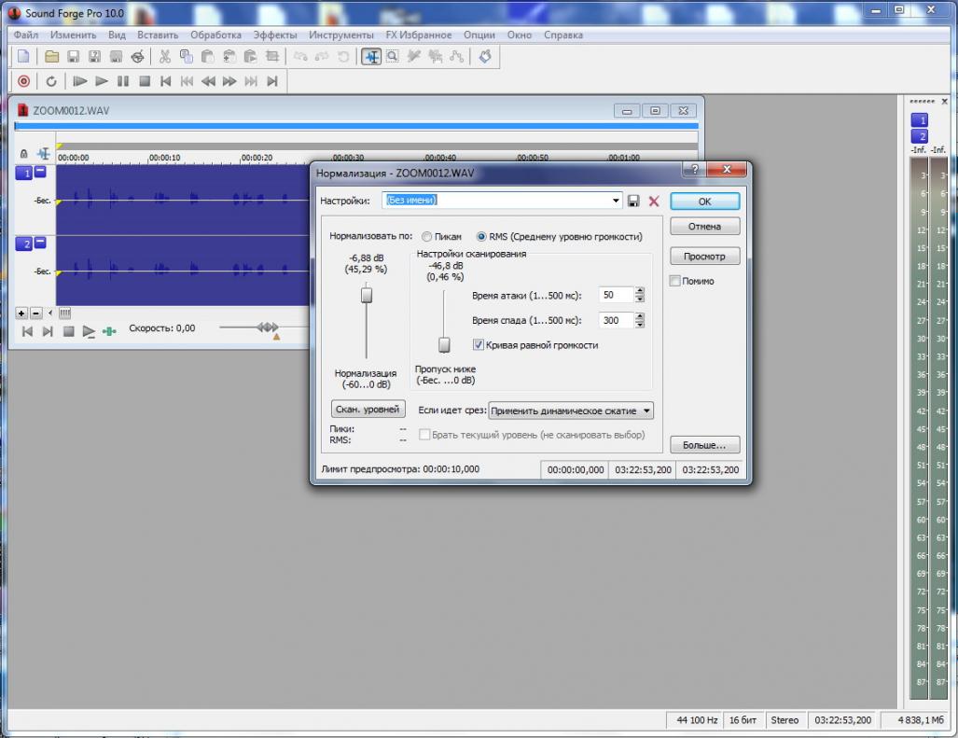Toggle Loop Playback icon in transport bar

[51, 81]
